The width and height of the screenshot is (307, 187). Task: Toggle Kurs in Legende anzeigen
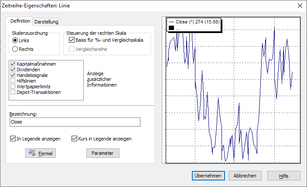[74, 139]
